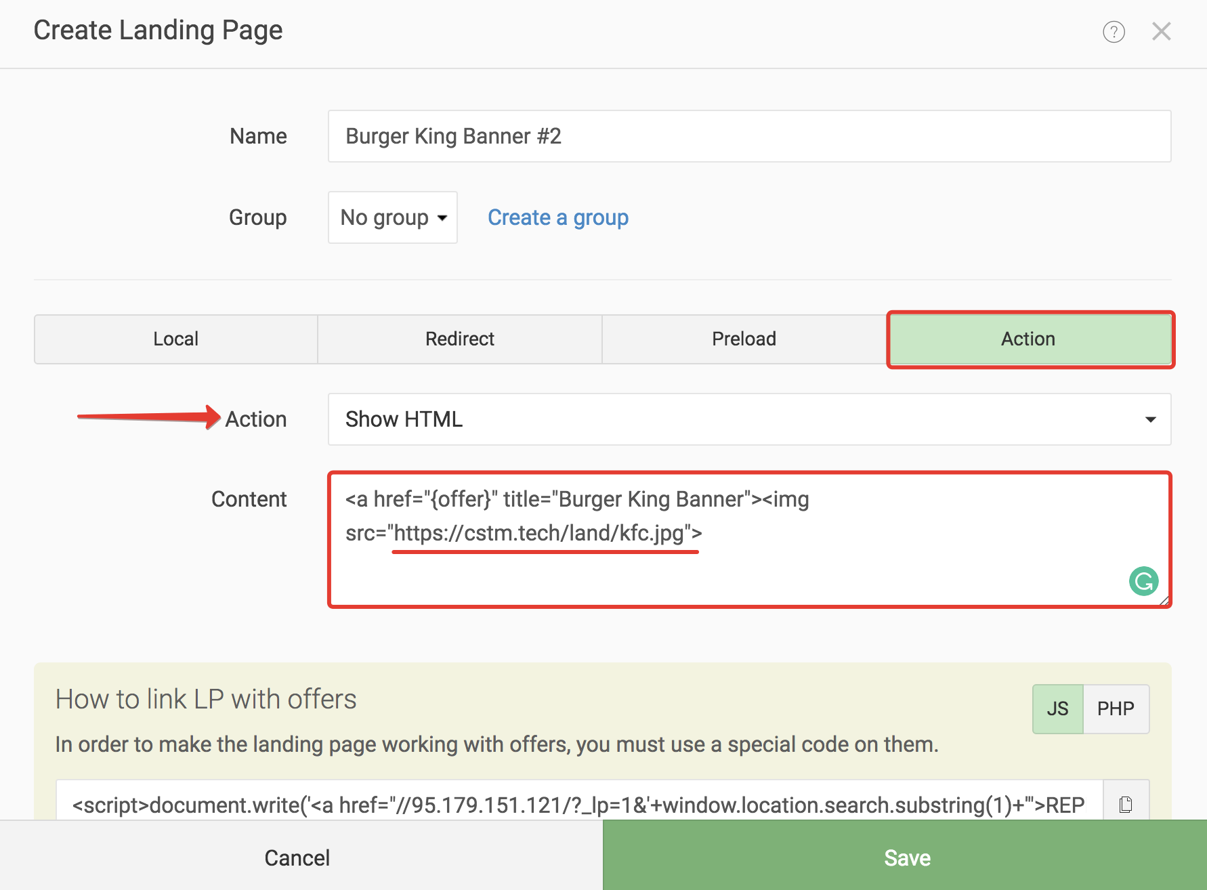The height and width of the screenshot is (890, 1207).
Task: Click the How to link LP with offers heading
Action: pyautogui.click(x=206, y=699)
